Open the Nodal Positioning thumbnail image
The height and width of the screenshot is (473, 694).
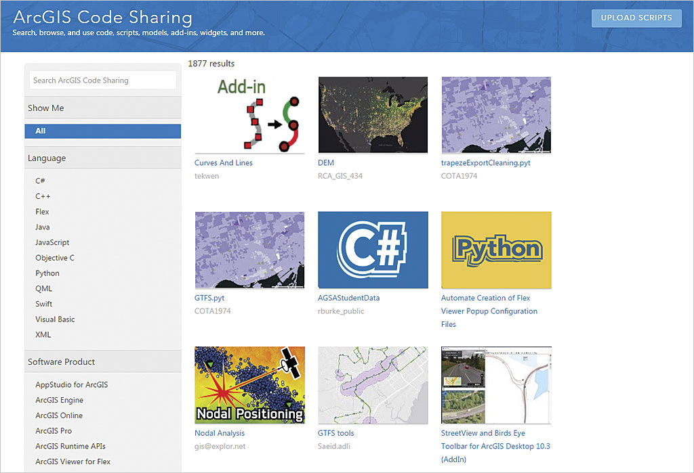pyautogui.click(x=249, y=384)
